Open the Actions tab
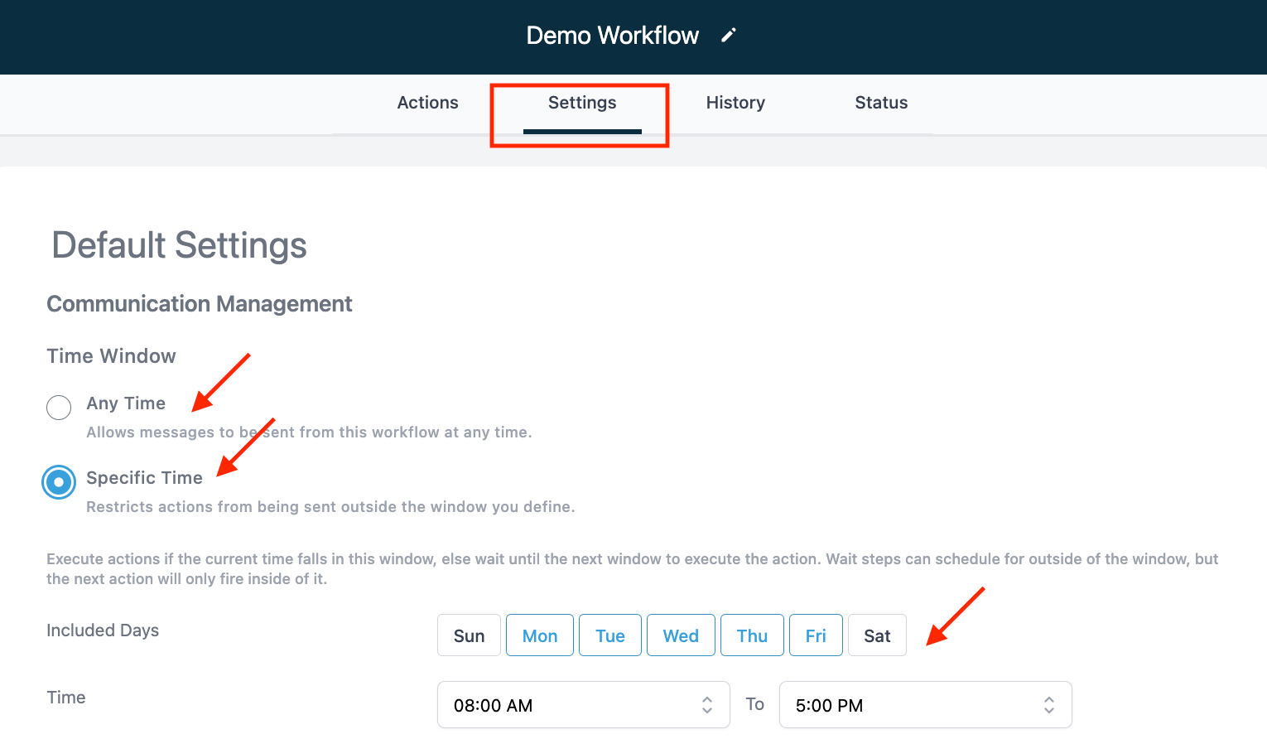The image size is (1267, 739). click(x=427, y=103)
